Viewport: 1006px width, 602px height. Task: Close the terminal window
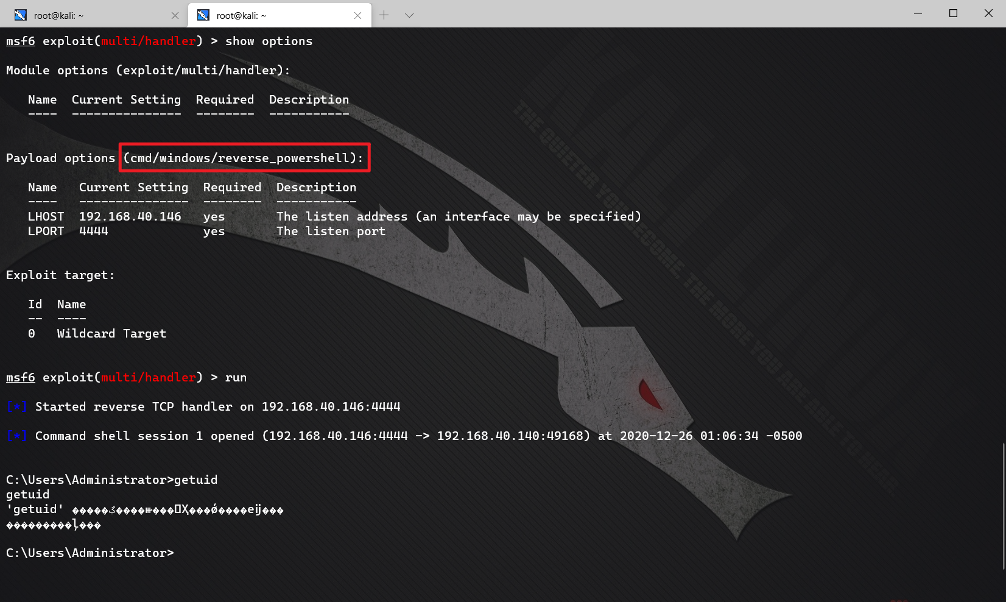[x=988, y=13]
